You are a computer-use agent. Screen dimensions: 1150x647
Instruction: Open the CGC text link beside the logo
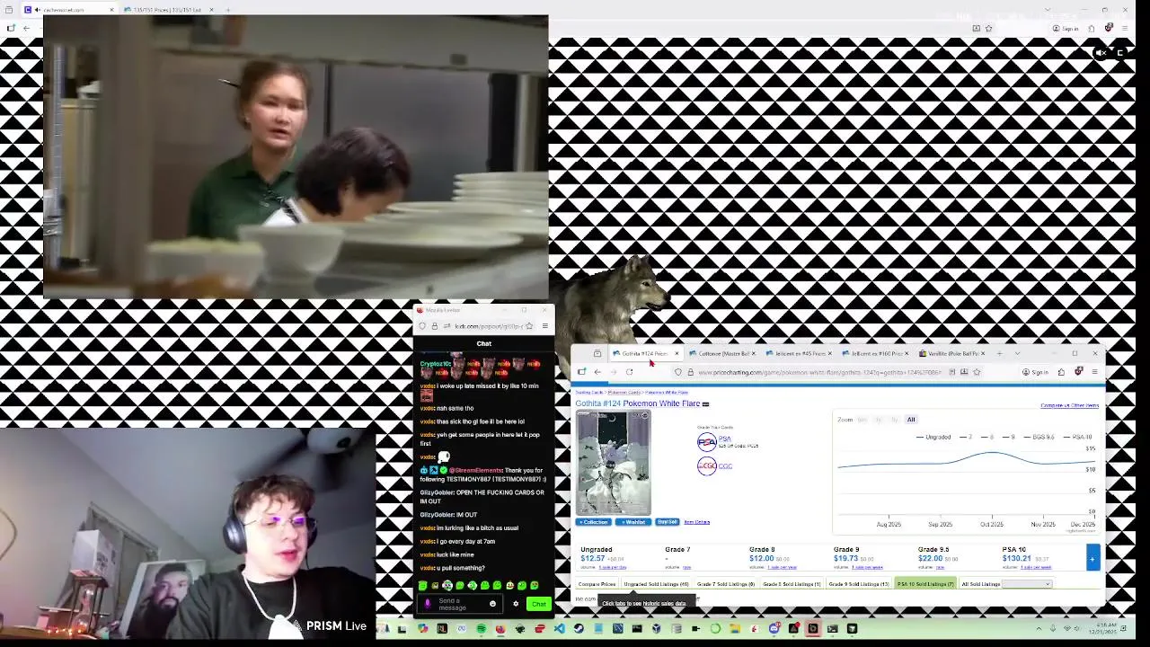pos(725,466)
